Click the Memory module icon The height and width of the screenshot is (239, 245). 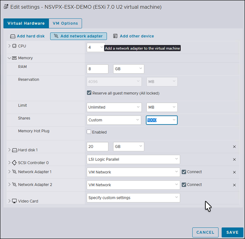(x=14, y=58)
